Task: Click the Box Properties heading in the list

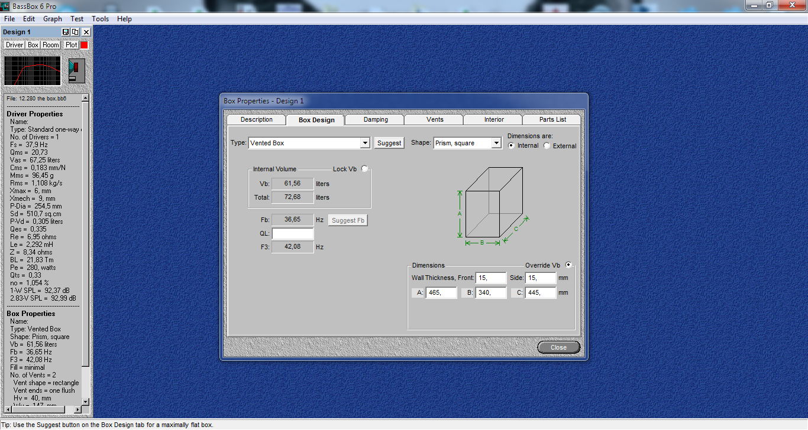Action: click(31, 314)
